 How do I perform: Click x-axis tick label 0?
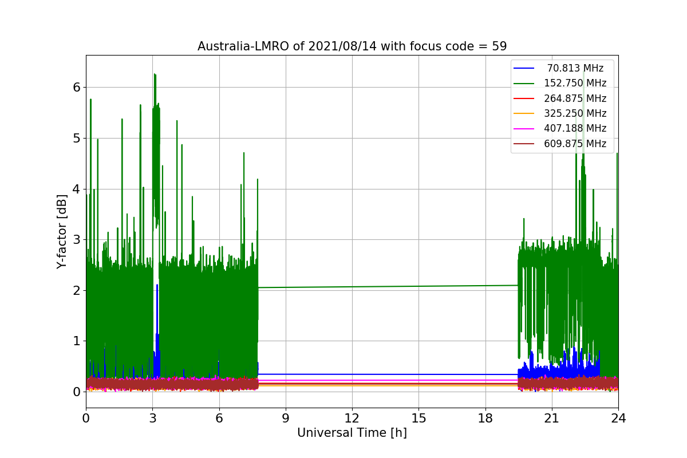click(x=86, y=418)
